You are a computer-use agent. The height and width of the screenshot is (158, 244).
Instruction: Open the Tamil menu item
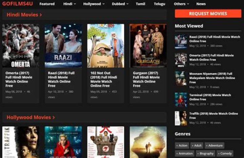(x=140, y=4)
